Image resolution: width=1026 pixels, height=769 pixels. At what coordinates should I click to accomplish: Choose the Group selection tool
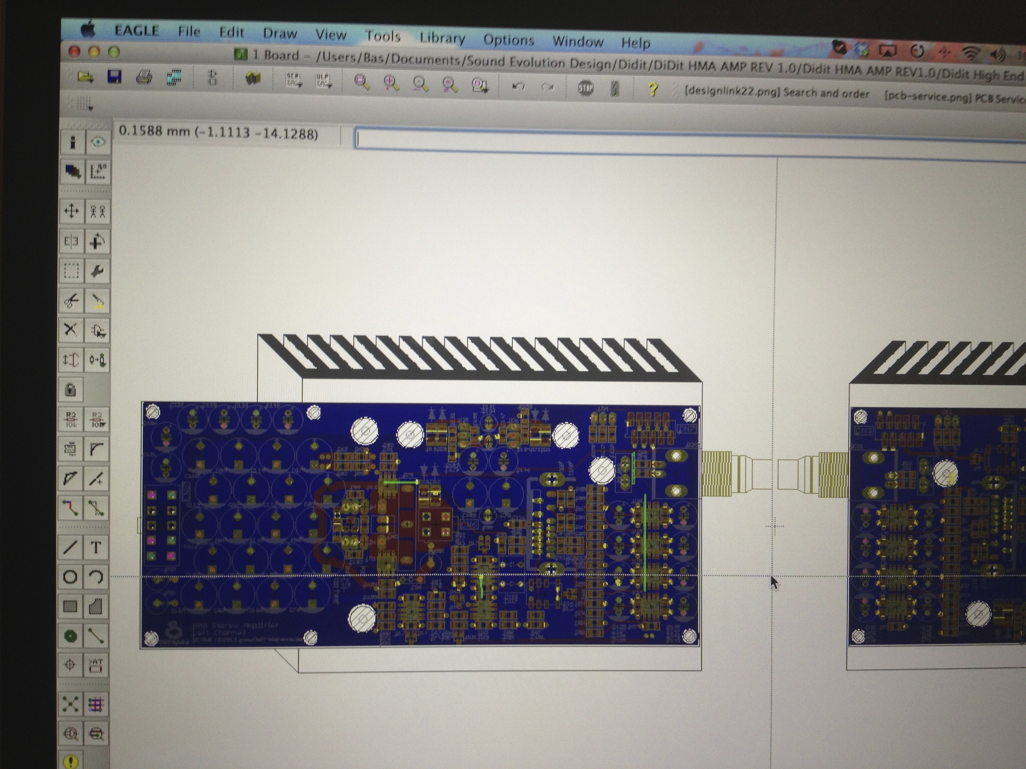71,271
